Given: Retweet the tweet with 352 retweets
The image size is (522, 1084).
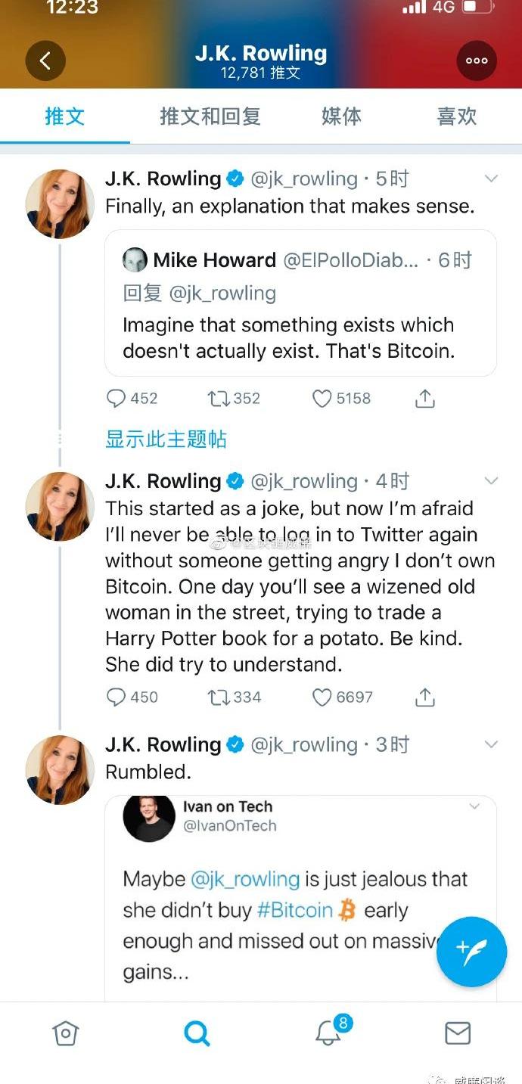Looking at the screenshot, I should tap(218, 398).
